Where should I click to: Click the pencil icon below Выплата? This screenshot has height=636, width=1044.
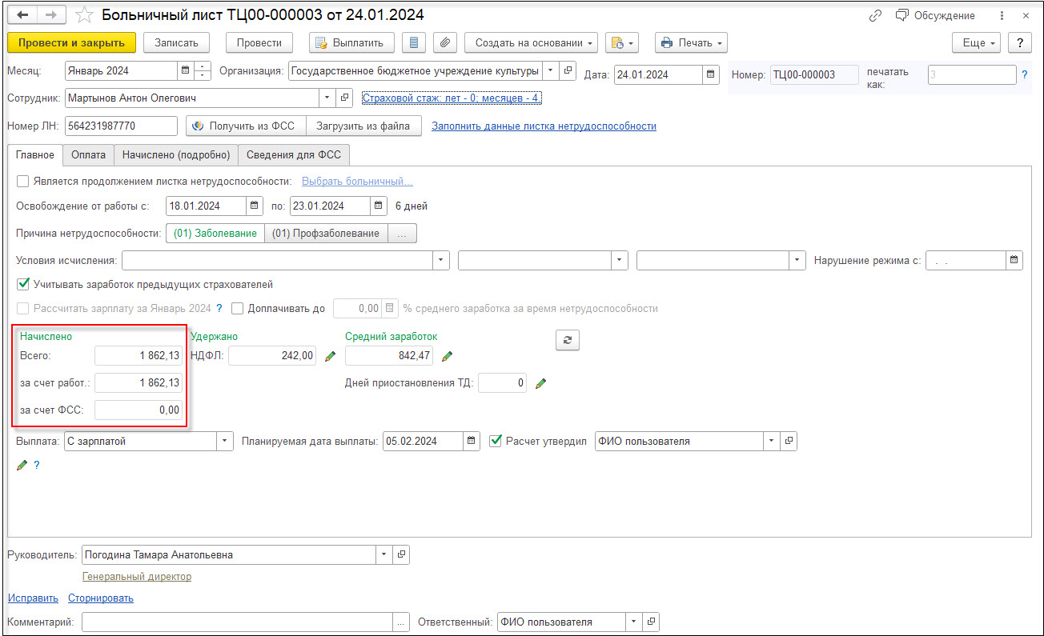tap(22, 465)
